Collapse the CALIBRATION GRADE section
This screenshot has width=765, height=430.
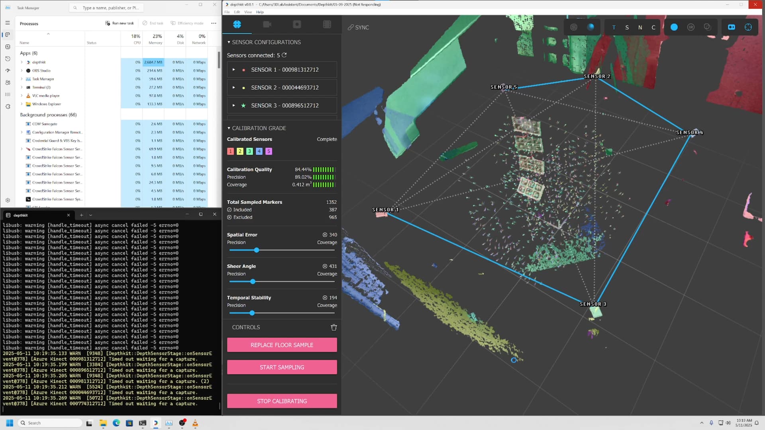coord(229,128)
